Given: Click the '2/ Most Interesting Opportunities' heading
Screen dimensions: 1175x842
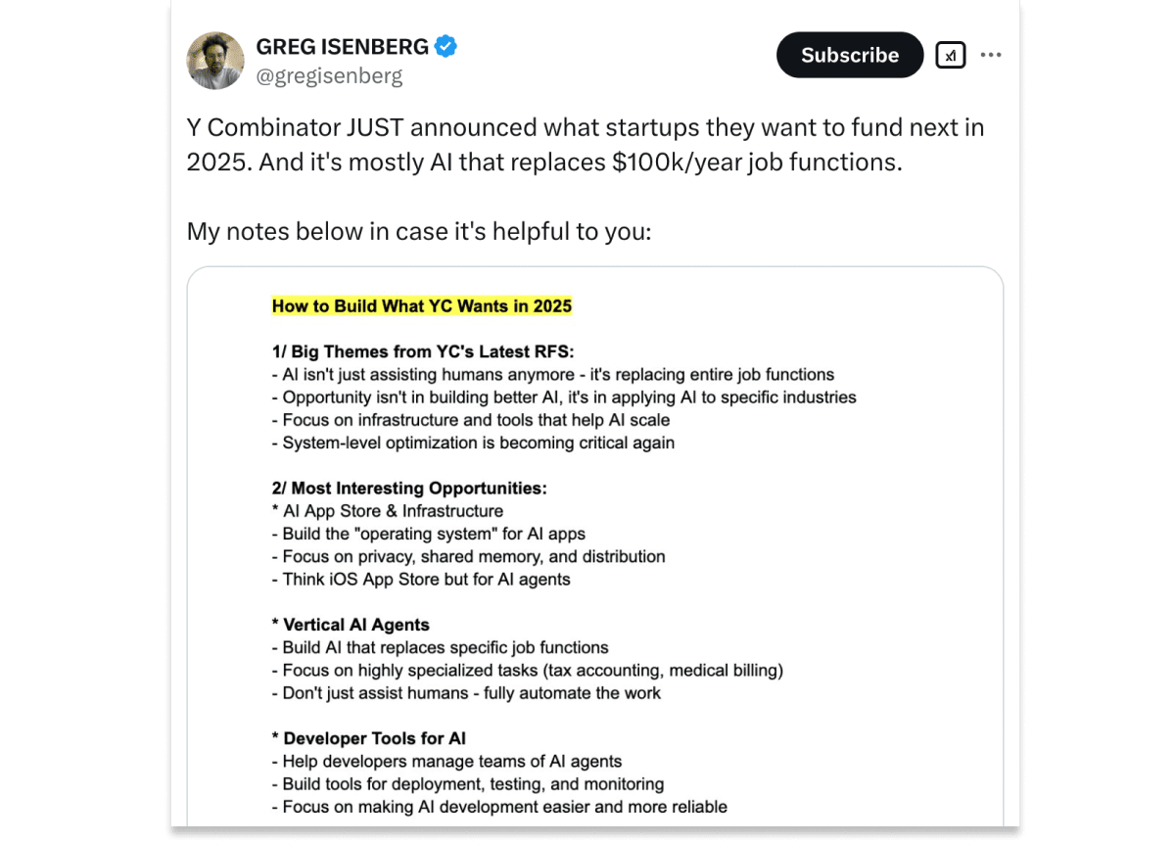Looking at the screenshot, I should (x=409, y=489).
